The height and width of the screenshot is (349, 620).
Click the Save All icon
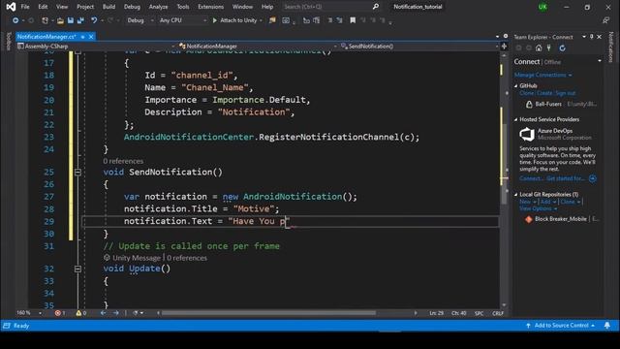point(80,20)
